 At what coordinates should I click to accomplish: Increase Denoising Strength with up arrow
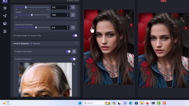(x=68, y=26)
